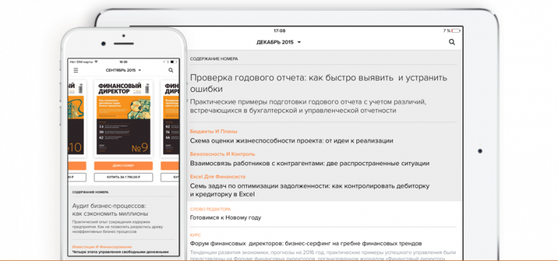Open the Excel Для Финансиста category
558x261 pixels.
(218, 177)
